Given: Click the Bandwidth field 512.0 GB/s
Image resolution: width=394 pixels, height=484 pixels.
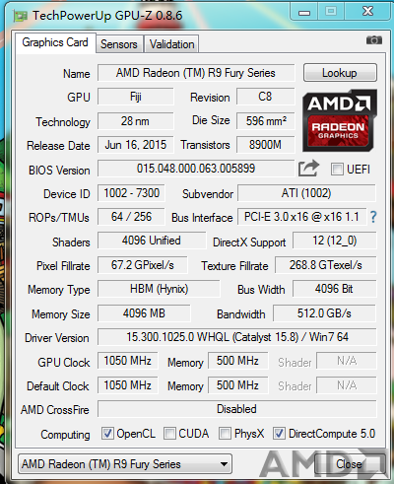Looking at the screenshot, I should point(325,313).
